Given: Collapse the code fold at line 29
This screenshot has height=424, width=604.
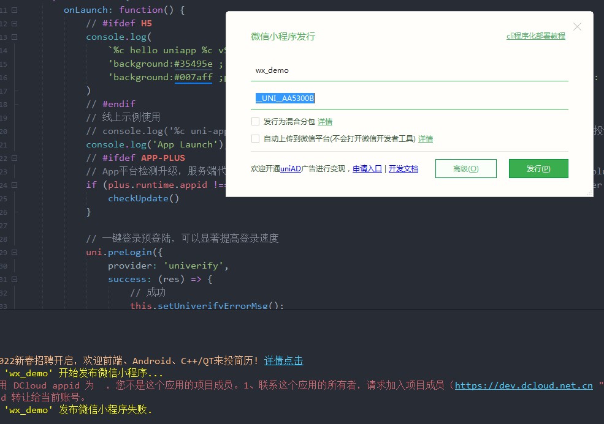Looking at the screenshot, I should coord(14,252).
